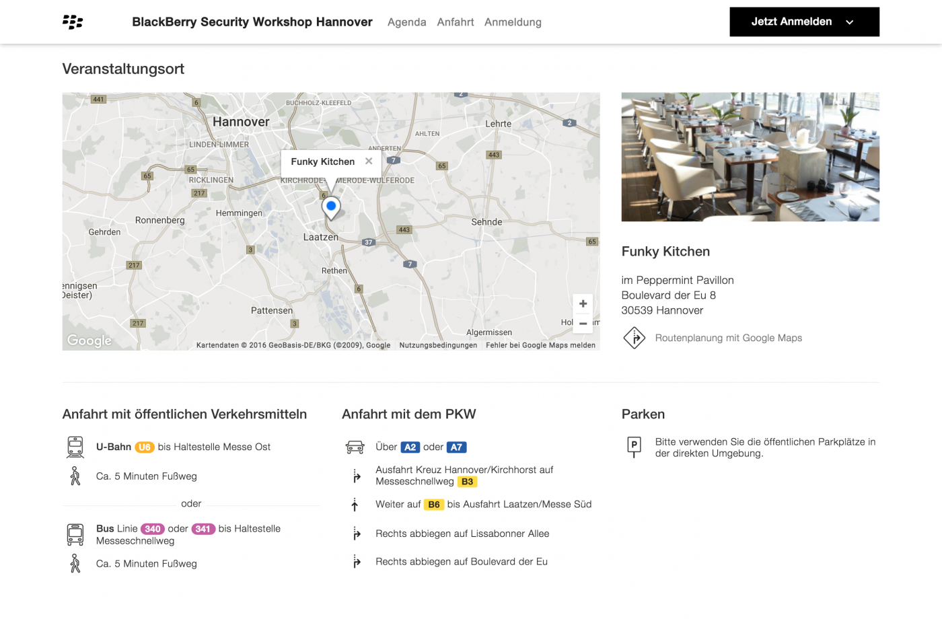Close the Funky Kitchen map popup
The image size is (942, 619).
369,161
